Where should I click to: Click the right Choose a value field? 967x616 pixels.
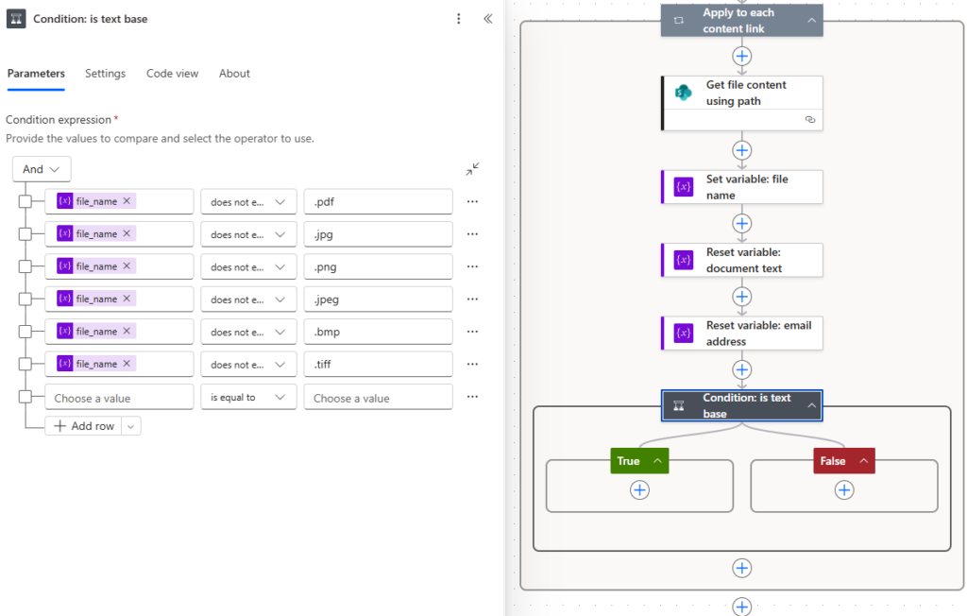click(378, 397)
